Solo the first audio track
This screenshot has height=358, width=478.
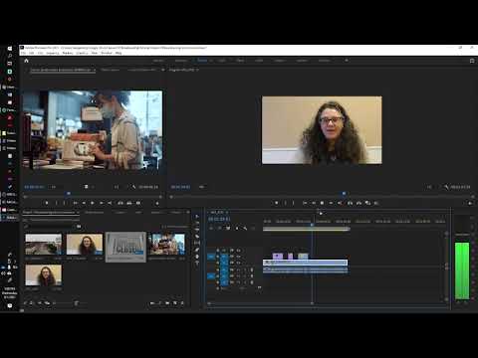click(x=244, y=269)
